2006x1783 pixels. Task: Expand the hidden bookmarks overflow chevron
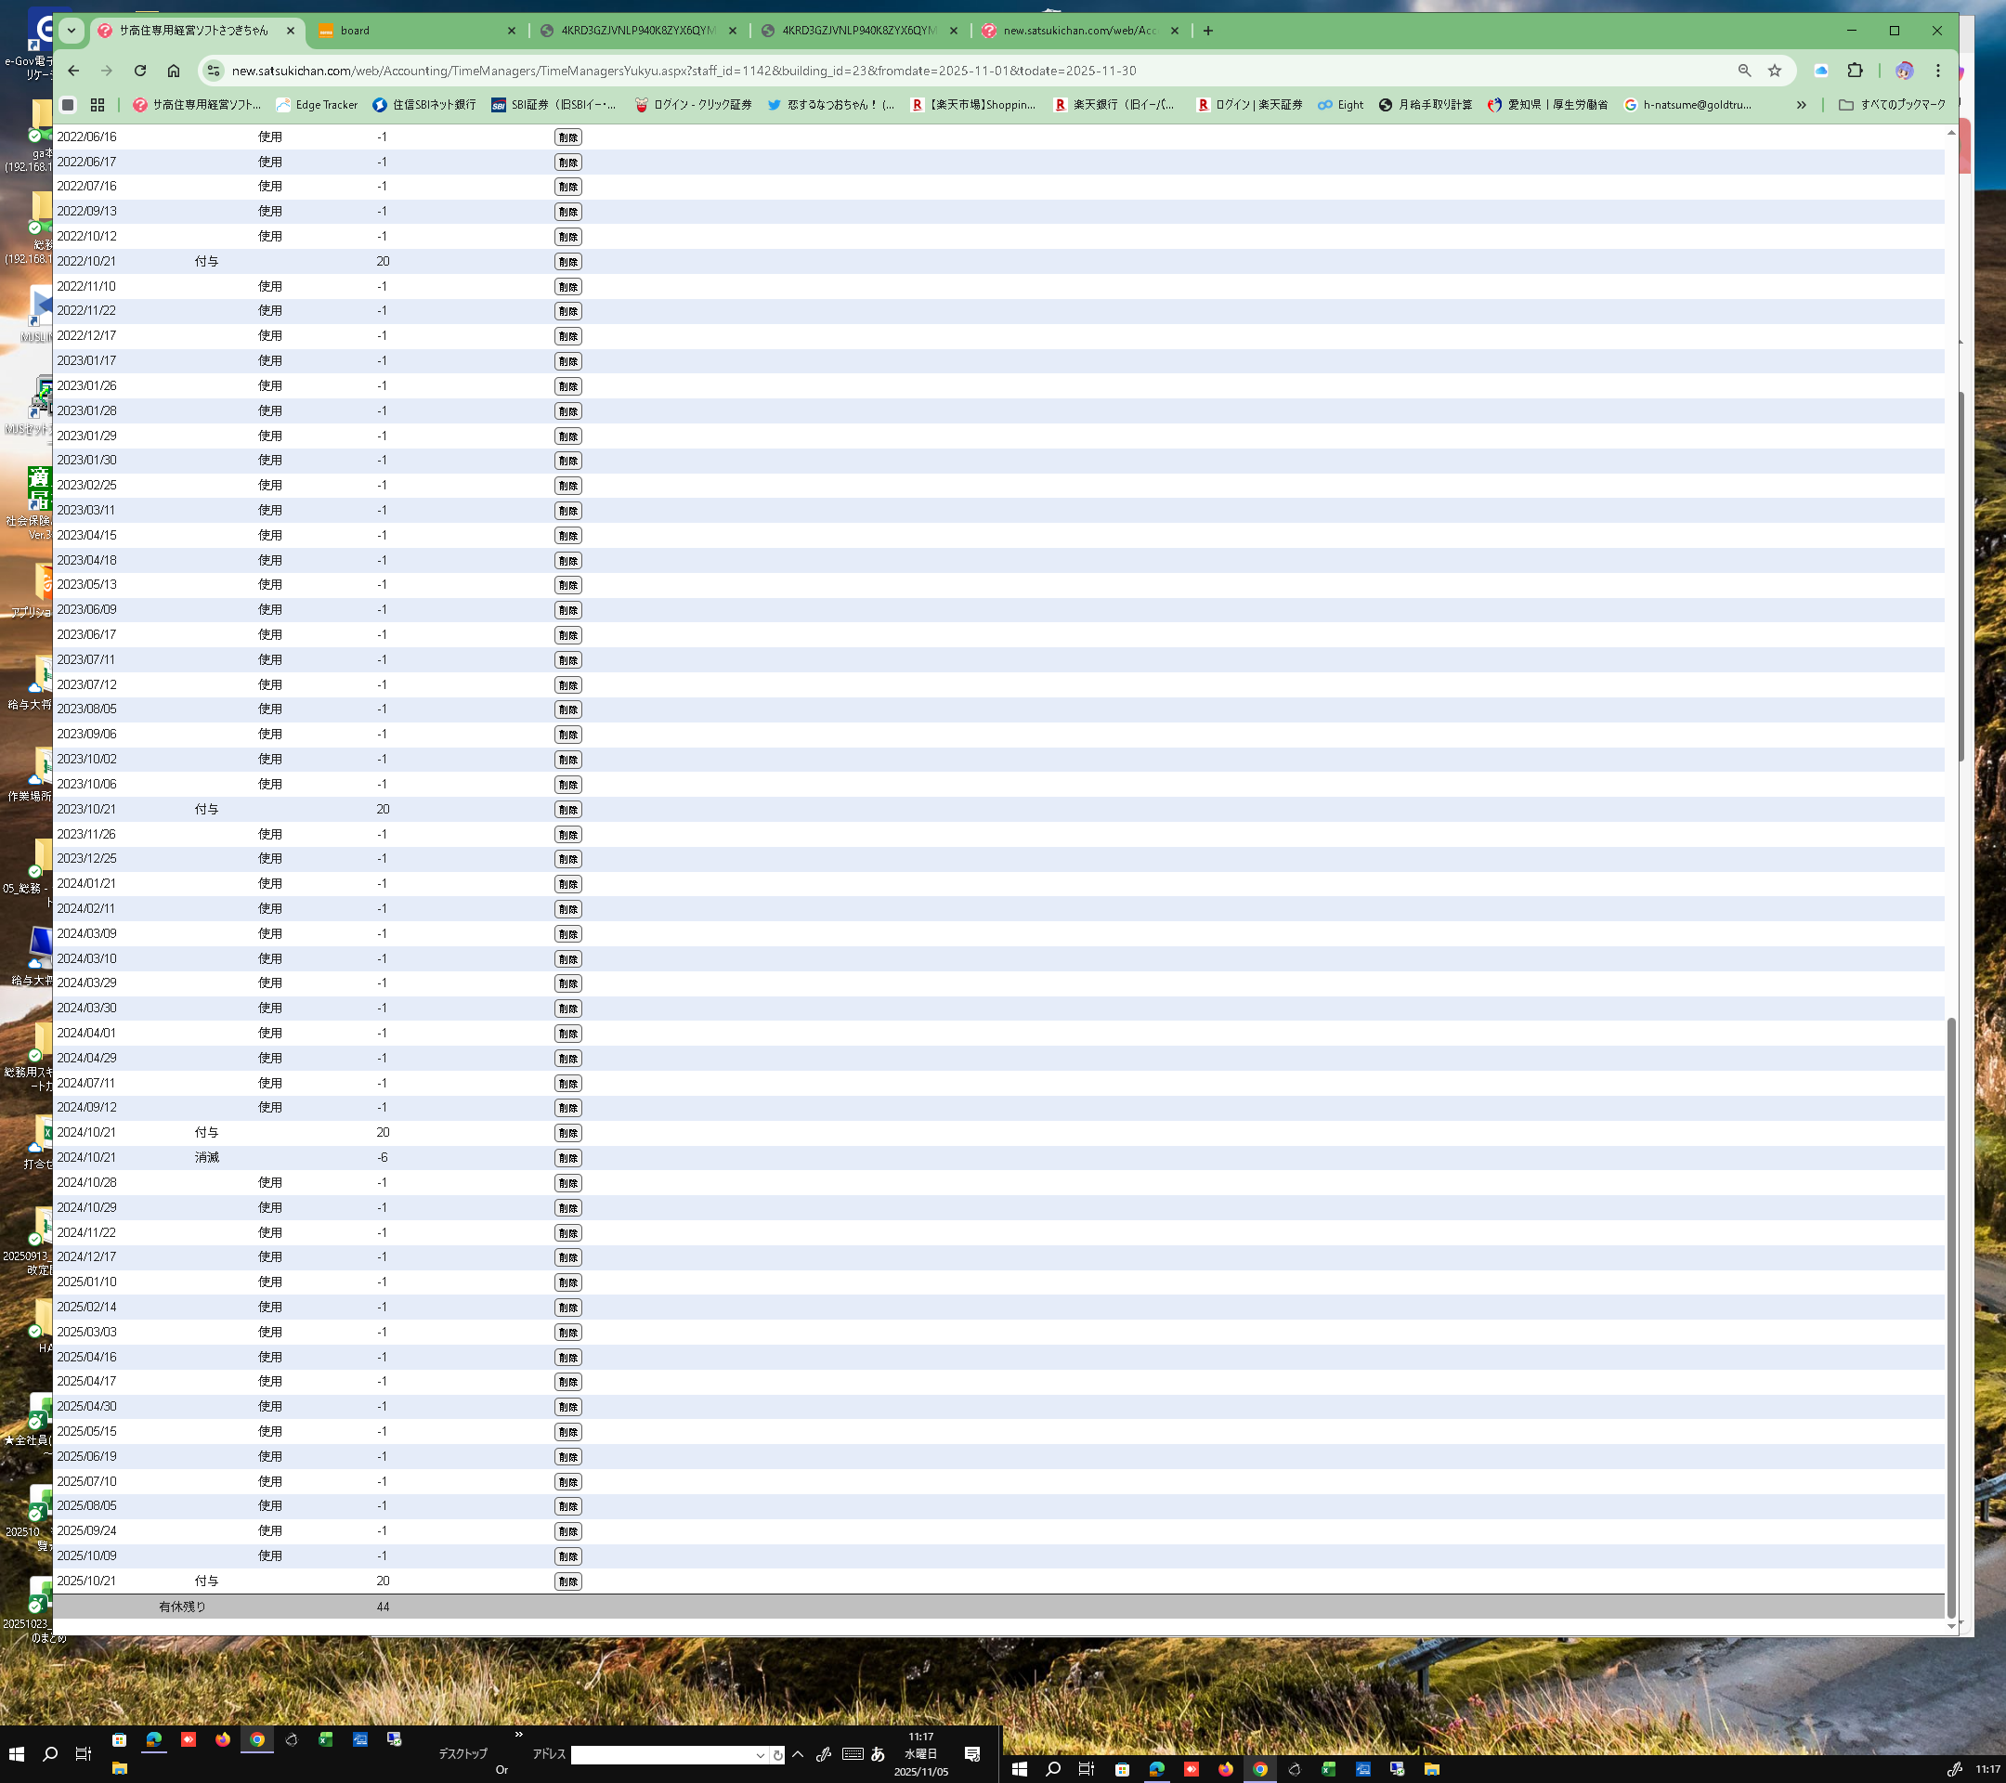[x=1801, y=105]
